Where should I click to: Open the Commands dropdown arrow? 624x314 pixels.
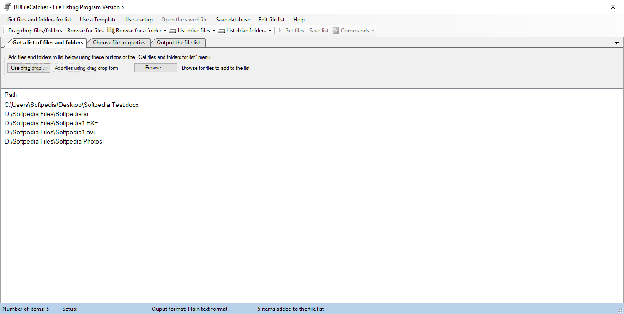(373, 31)
